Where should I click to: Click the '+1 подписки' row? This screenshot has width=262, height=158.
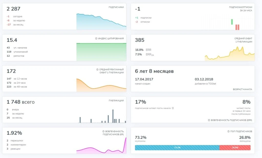tap(143, 18)
